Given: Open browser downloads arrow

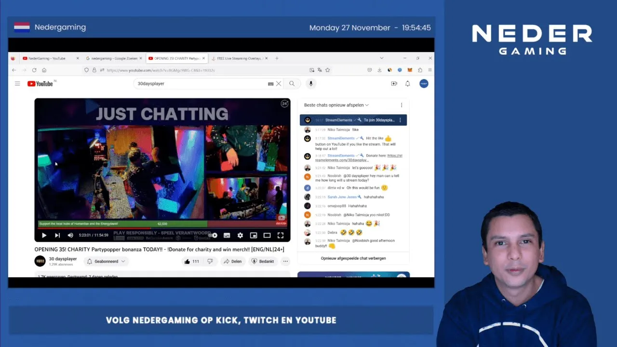Looking at the screenshot, I should click(380, 70).
